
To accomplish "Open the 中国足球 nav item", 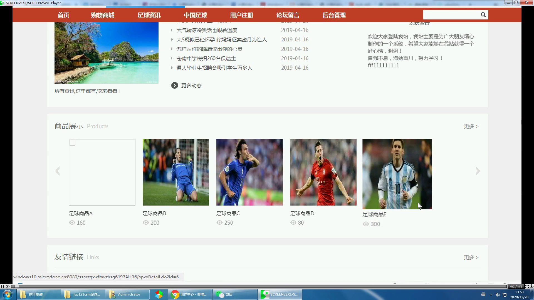I will click(195, 15).
